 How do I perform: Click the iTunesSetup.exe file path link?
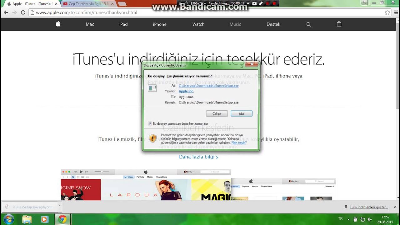209,86
